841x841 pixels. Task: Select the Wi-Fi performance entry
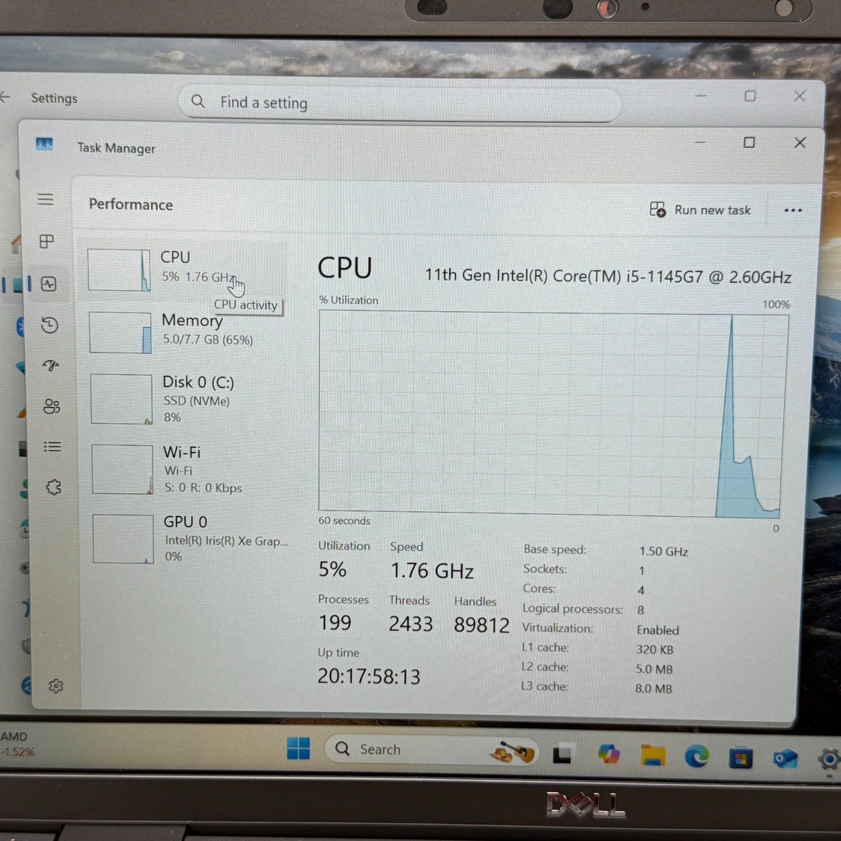[191, 469]
